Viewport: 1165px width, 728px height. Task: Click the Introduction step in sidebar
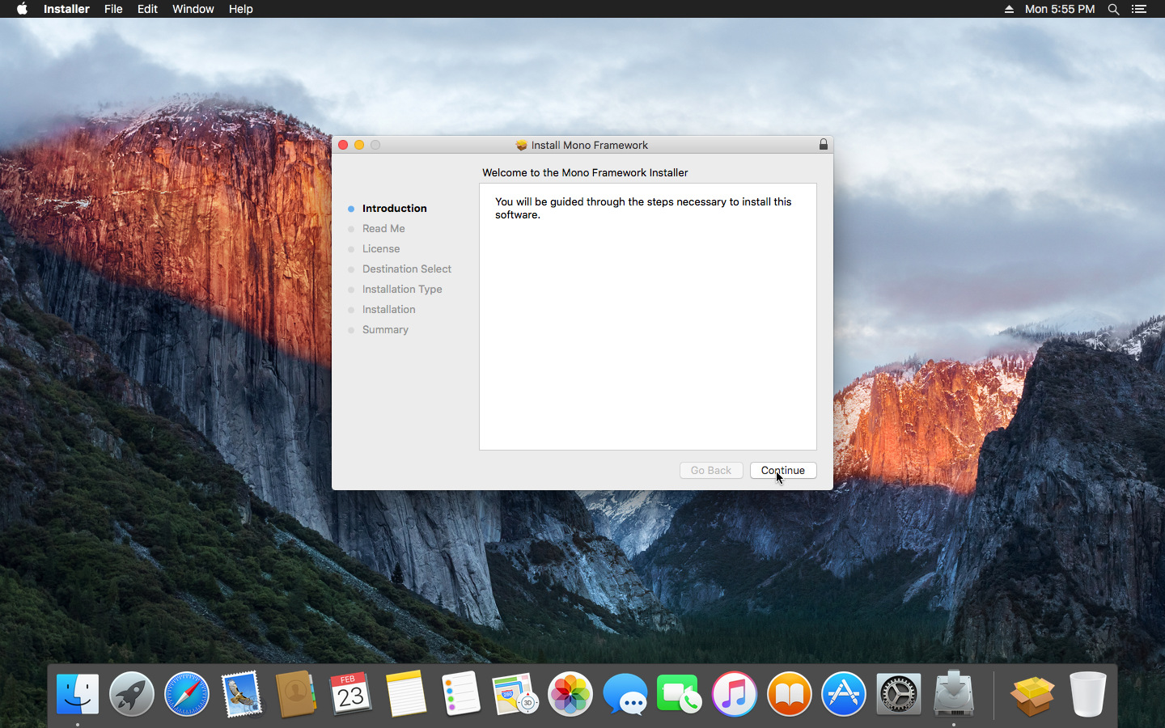point(394,209)
